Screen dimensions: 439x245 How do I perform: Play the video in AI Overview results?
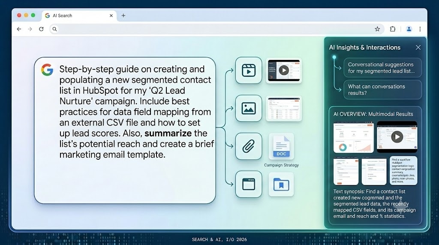(397, 137)
